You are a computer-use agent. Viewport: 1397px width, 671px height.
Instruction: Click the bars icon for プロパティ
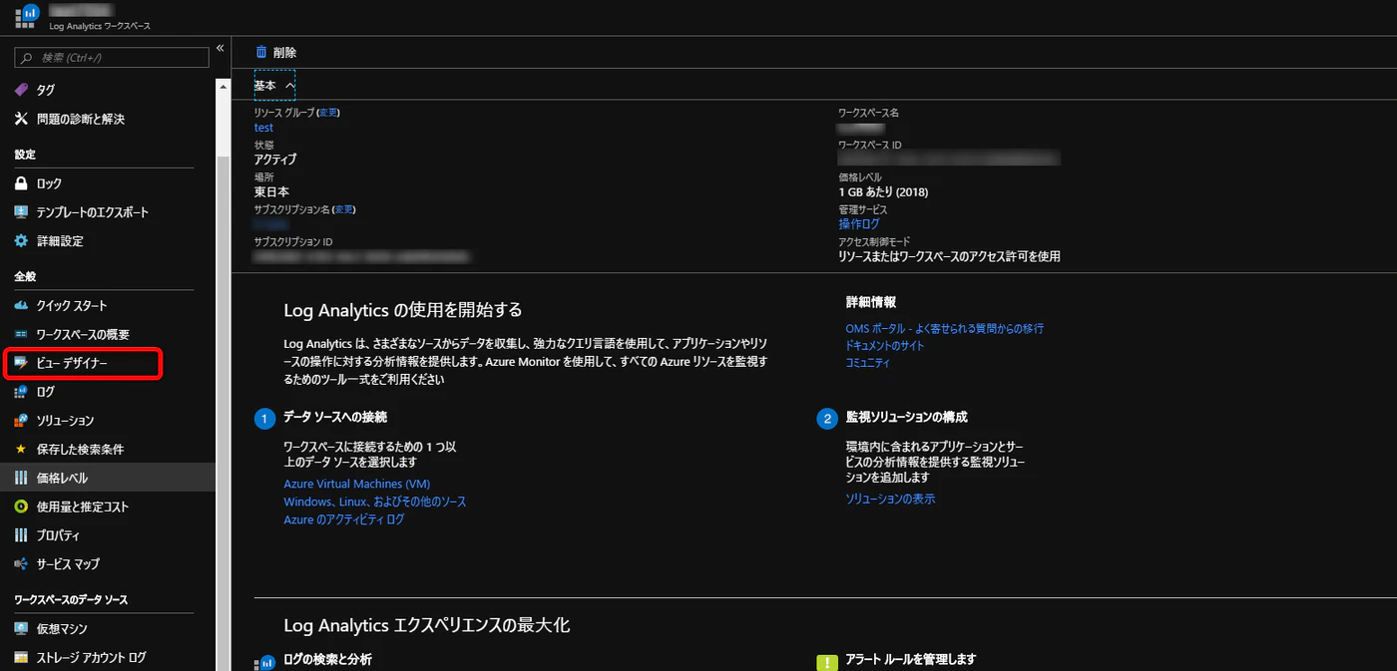[x=21, y=535]
